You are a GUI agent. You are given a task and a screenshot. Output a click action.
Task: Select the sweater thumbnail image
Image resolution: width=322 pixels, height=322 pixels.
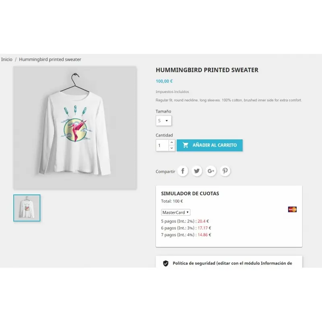[27, 208]
